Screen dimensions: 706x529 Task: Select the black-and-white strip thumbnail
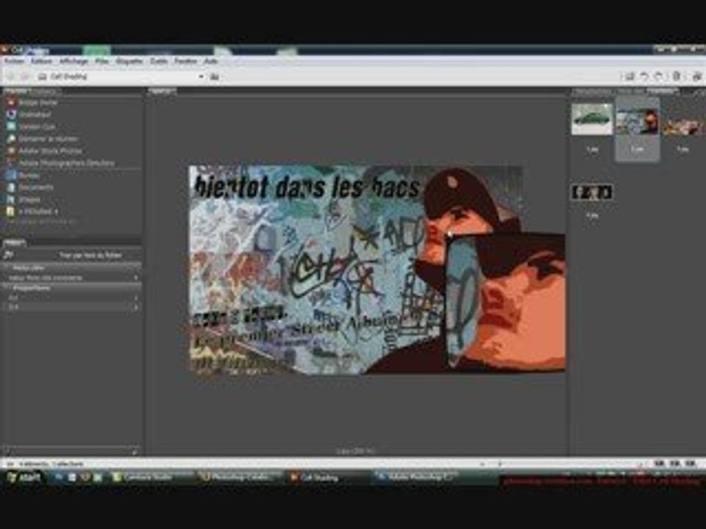pos(592,192)
